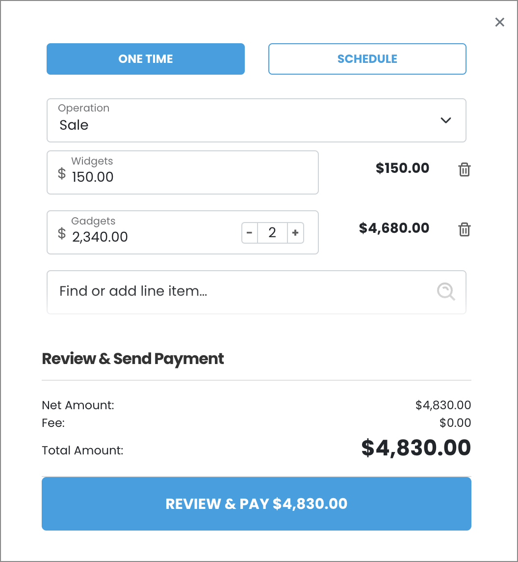Click the Widgets $150.00 line total
The height and width of the screenshot is (562, 518).
402,169
